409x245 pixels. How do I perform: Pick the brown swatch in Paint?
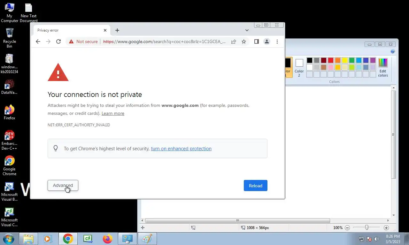coord(324,67)
